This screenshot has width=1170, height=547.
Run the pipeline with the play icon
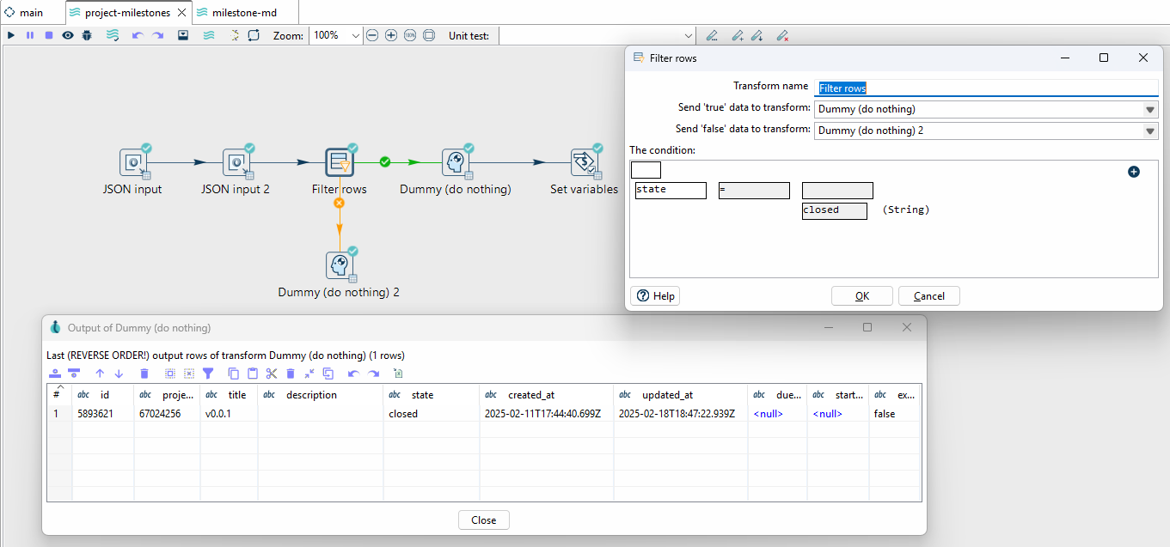[11, 35]
